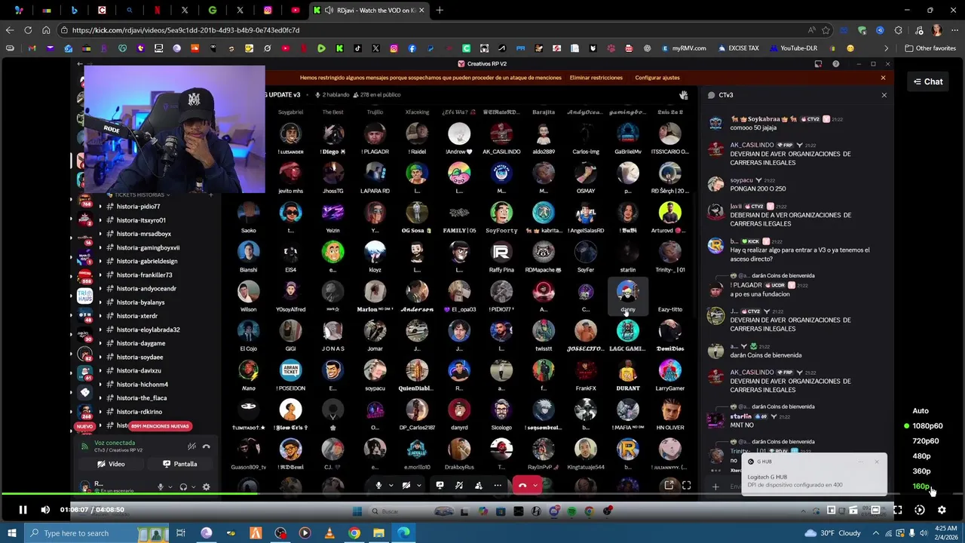Image resolution: width=965 pixels, height=543 pixels.
Task: Select 360p video quality
Action: coord(921,471)
